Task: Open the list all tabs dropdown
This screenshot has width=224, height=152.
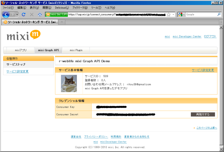Action: (221, 22)
